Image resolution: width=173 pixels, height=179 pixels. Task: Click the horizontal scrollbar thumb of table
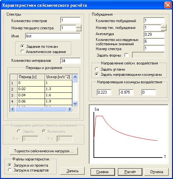[41, 109]
